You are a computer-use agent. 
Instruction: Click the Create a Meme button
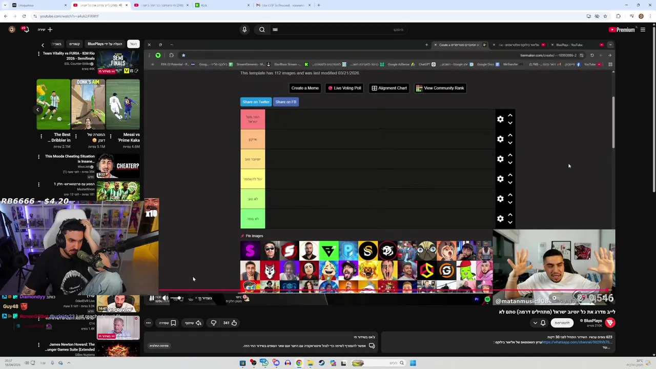point(305,88)
